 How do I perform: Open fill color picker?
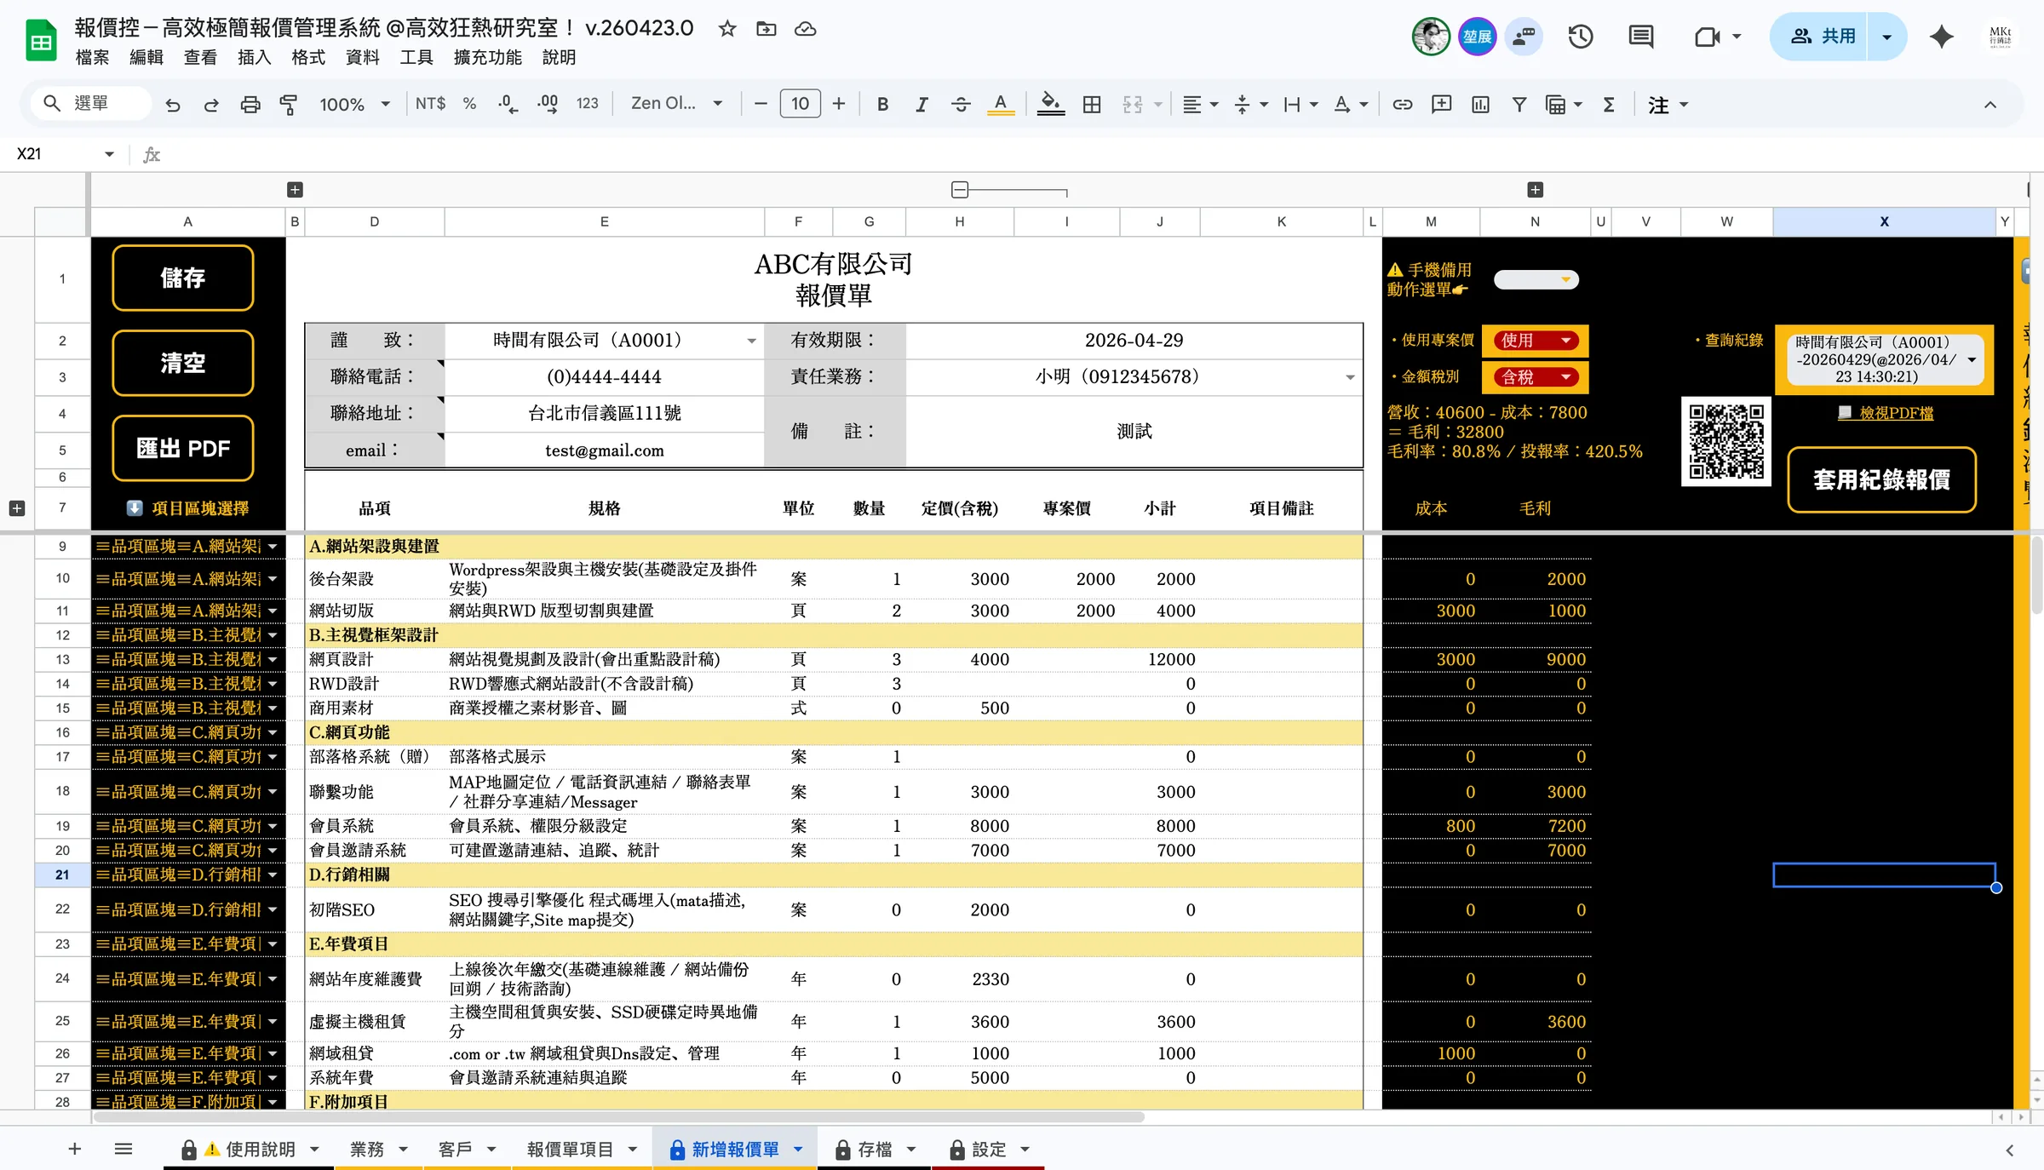(x=1051, y=104)
